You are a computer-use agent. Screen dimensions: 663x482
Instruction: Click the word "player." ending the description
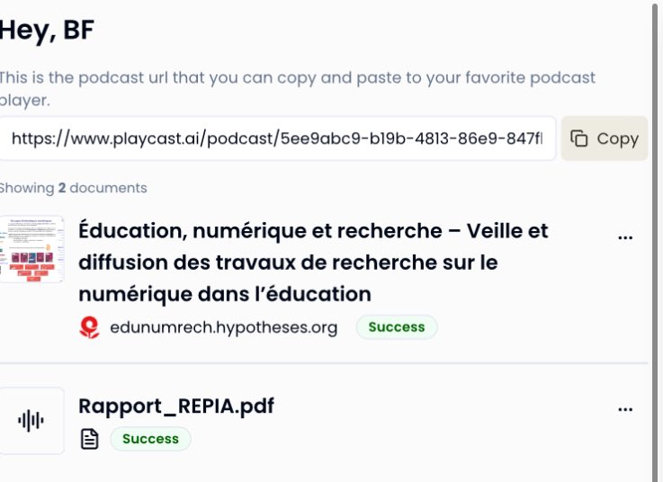tap(25, 100)
